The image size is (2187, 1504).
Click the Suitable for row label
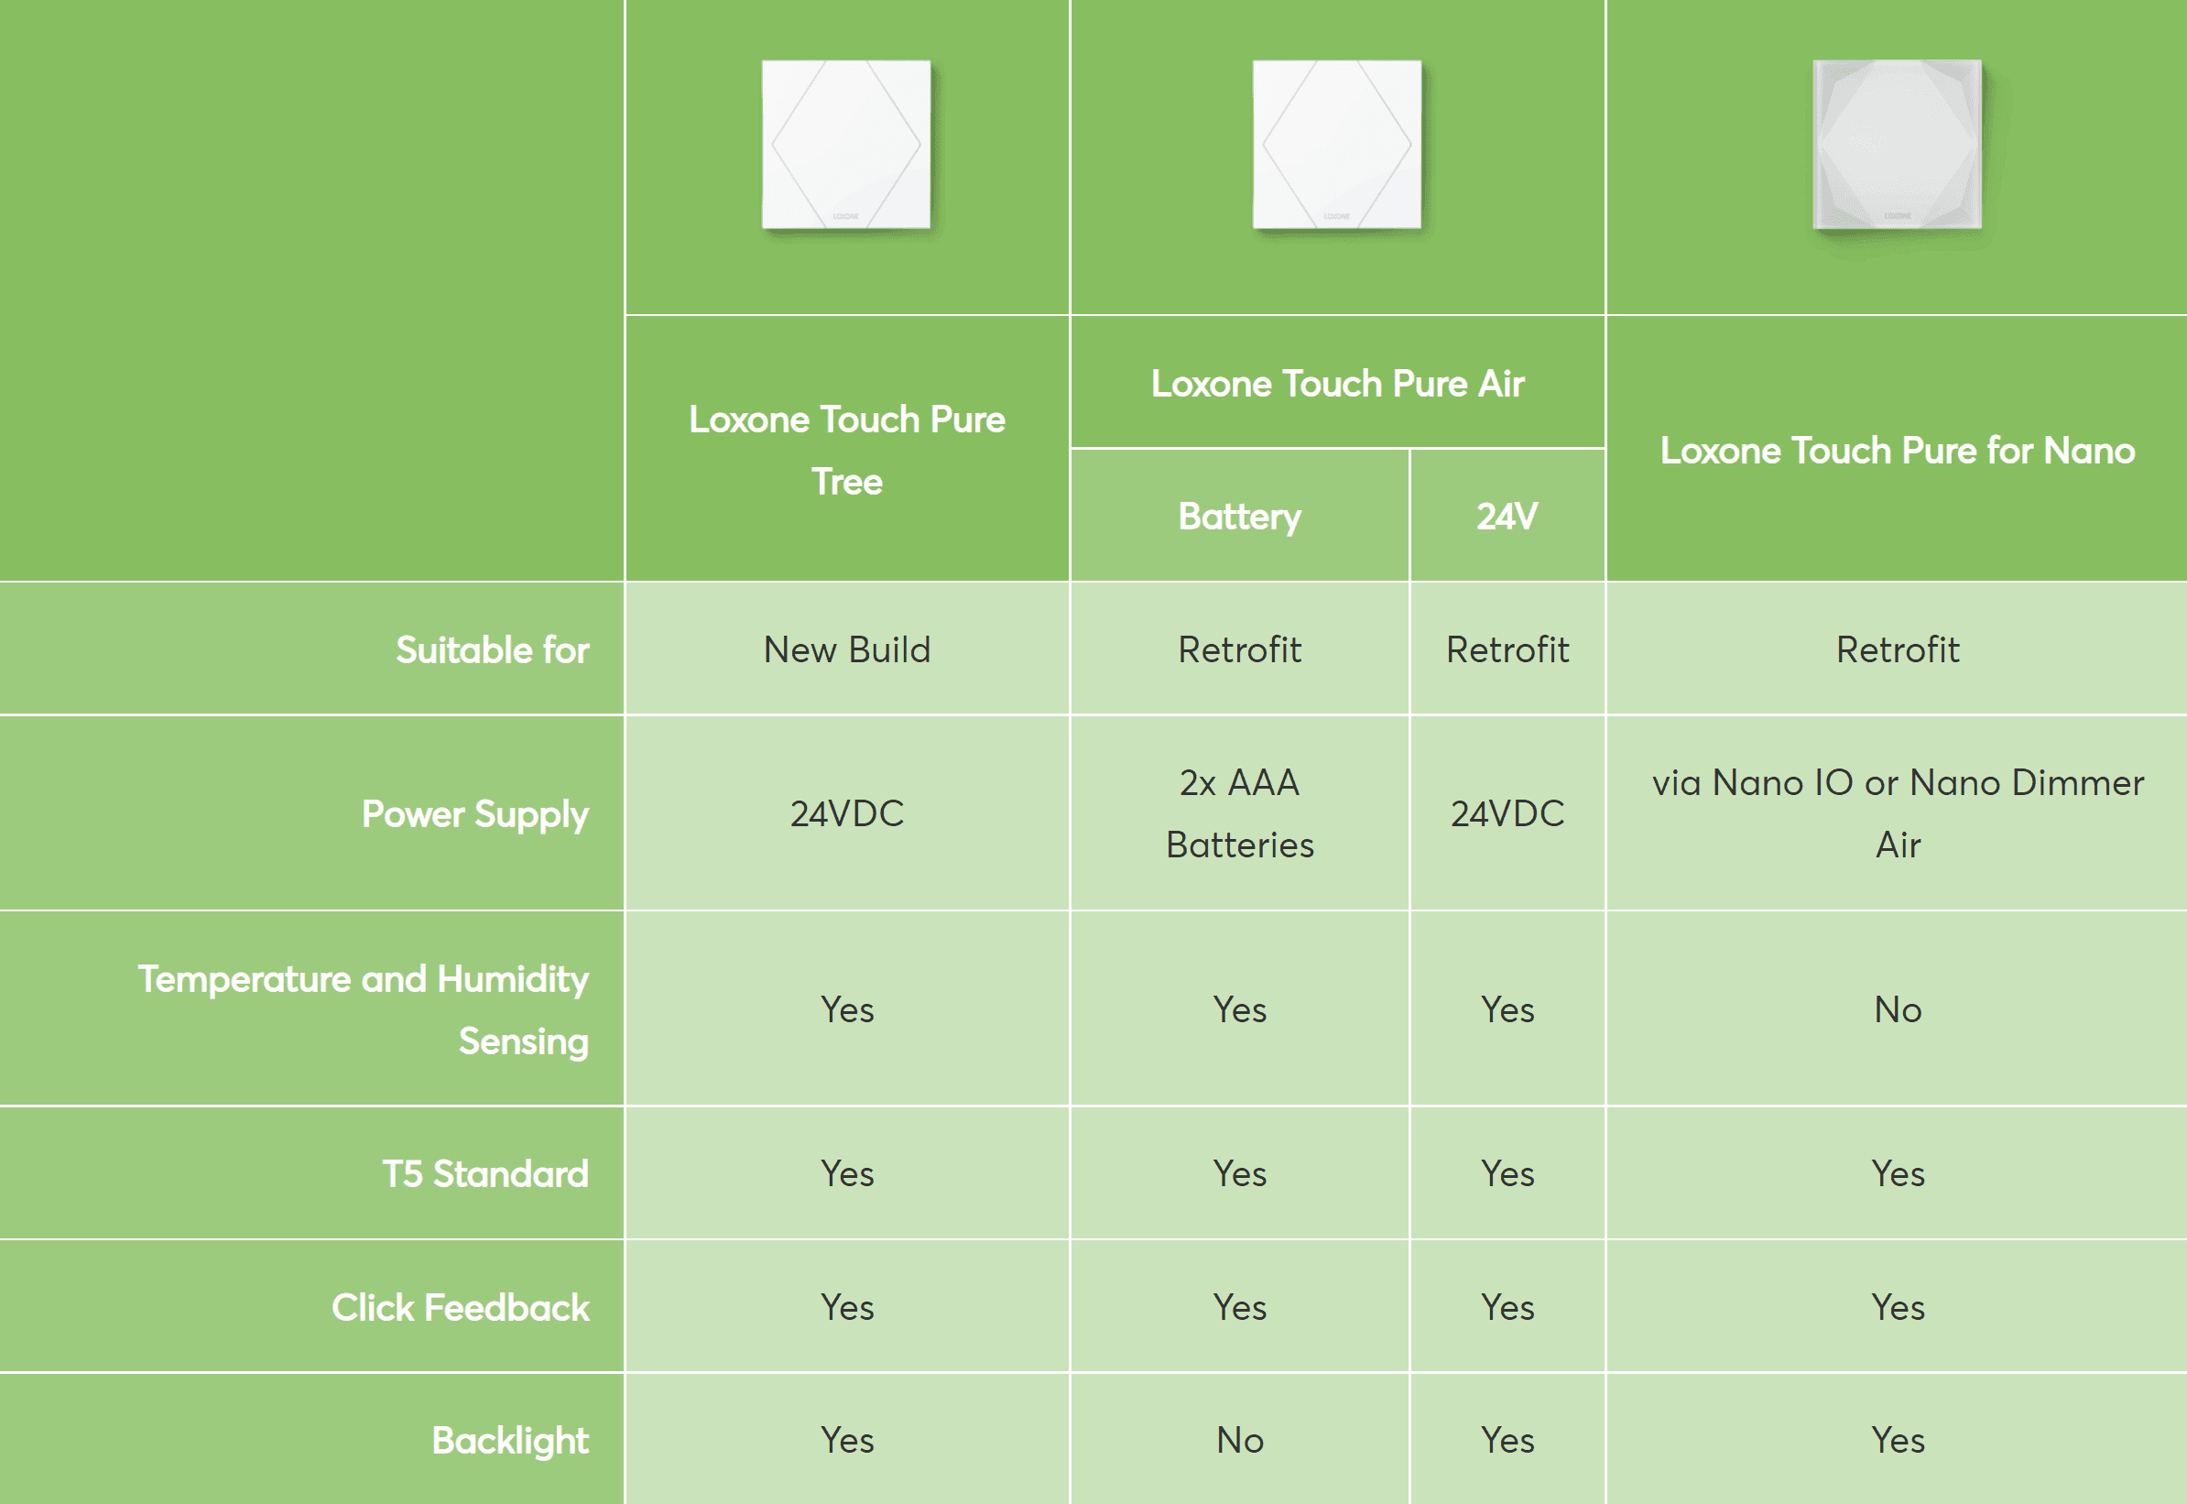(x=492, y=650)
